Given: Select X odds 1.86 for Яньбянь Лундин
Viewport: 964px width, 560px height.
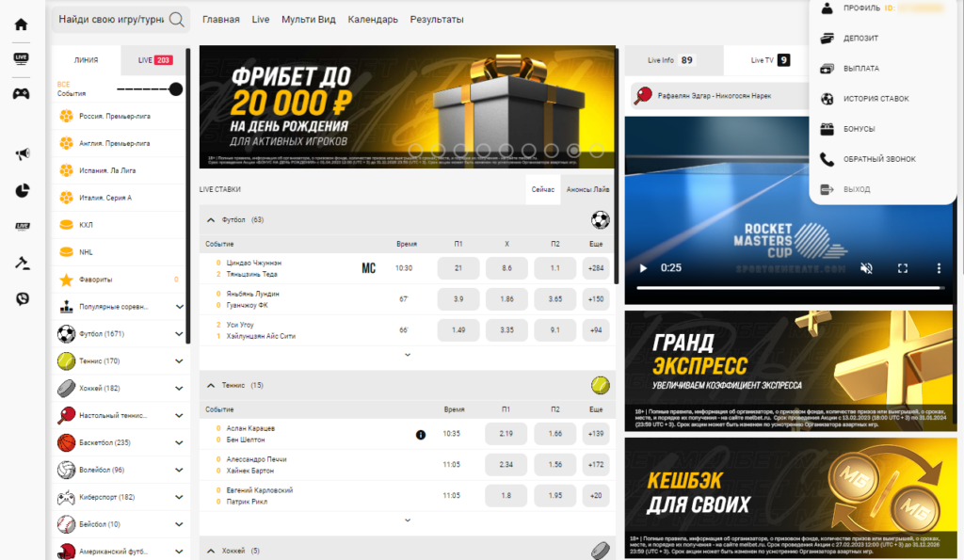Looking at the screenshot, I should (x=506, y=299).
